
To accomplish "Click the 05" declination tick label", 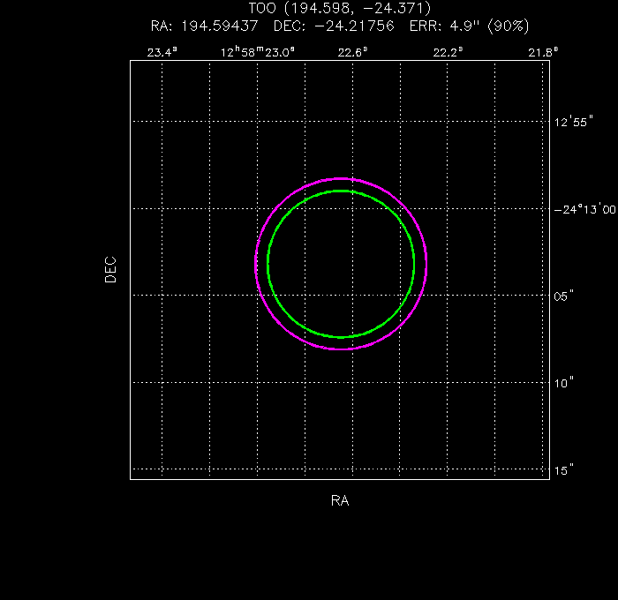I will 565,296.
